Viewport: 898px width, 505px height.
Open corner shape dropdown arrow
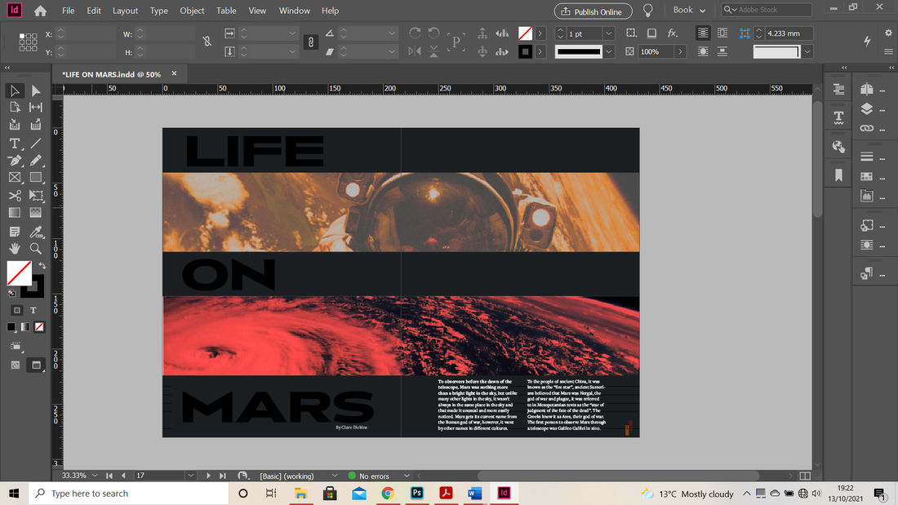tap(807, 51)
